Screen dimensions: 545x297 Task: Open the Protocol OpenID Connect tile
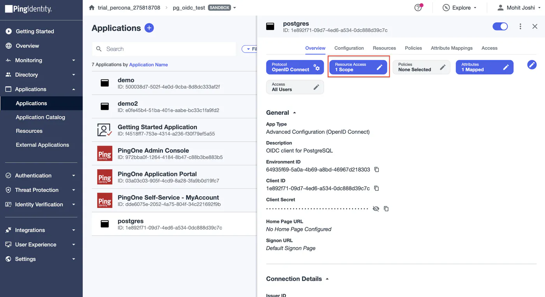(x=295, y=67)
